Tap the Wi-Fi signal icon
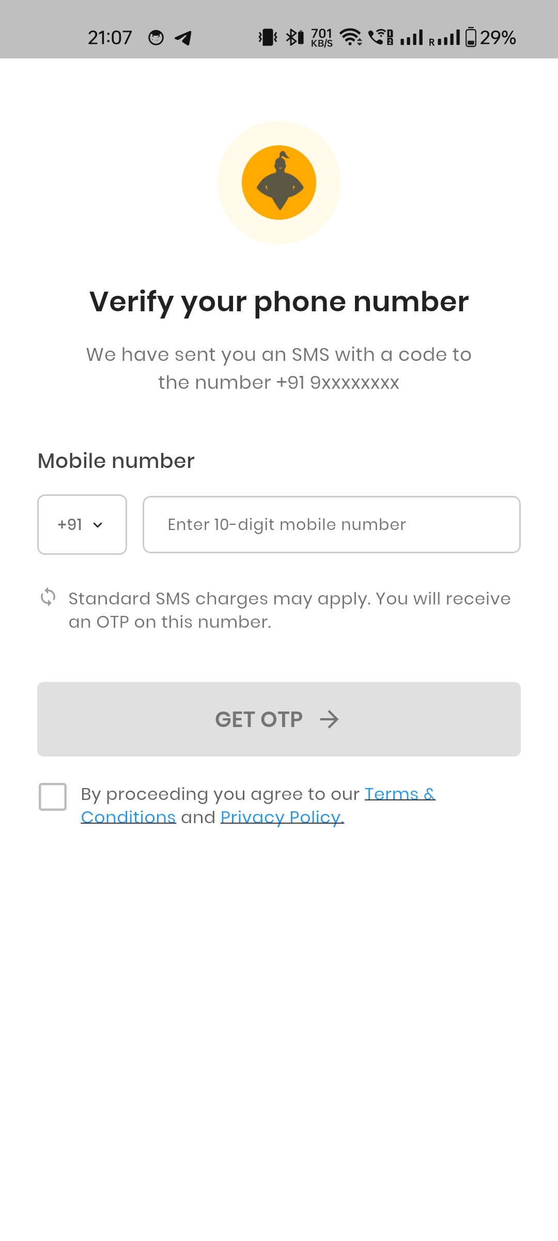 [x=351, y=37]
